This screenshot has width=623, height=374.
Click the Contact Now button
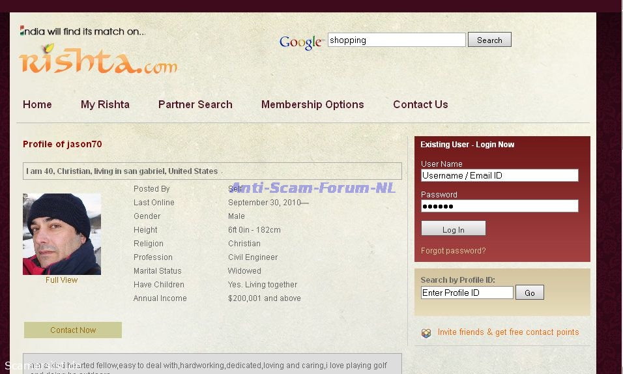click(x=73, y=330)
